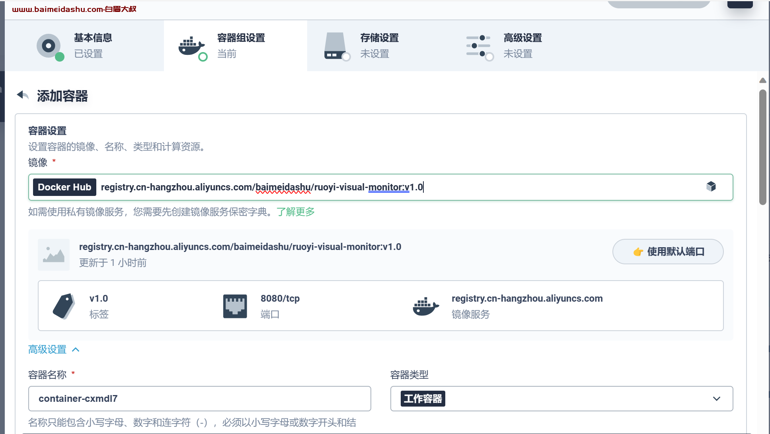Click the sliders icon of 高级设置 step
770x434 pixels.
pos(478,46)
